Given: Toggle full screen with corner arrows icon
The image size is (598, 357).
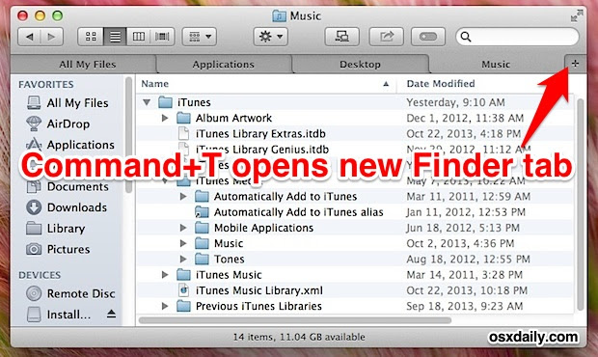Looking at the screenshot, I should click(576, 16).
